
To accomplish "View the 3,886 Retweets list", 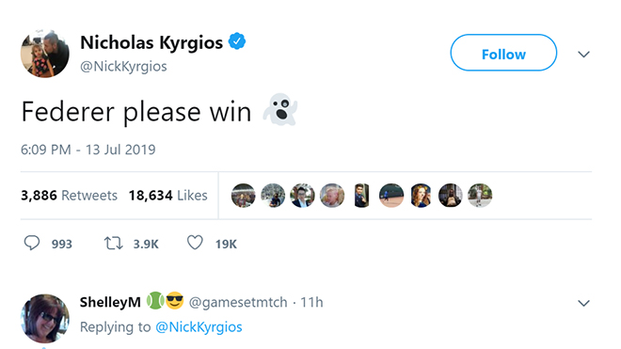I will click(70, 196).
